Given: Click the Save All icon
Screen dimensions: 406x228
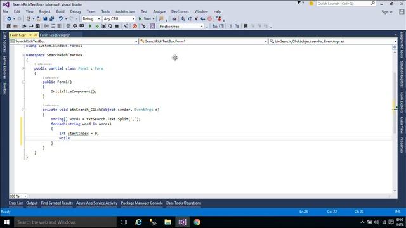Looking at the screenshot, I should point(52,19).
